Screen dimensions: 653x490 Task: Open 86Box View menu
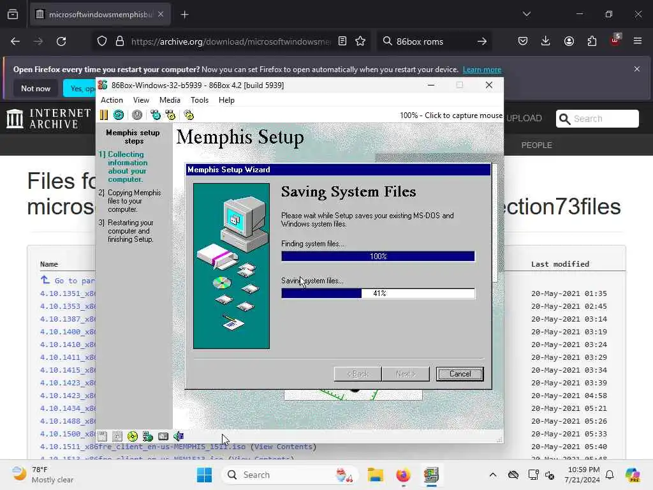tap(141, 100)
